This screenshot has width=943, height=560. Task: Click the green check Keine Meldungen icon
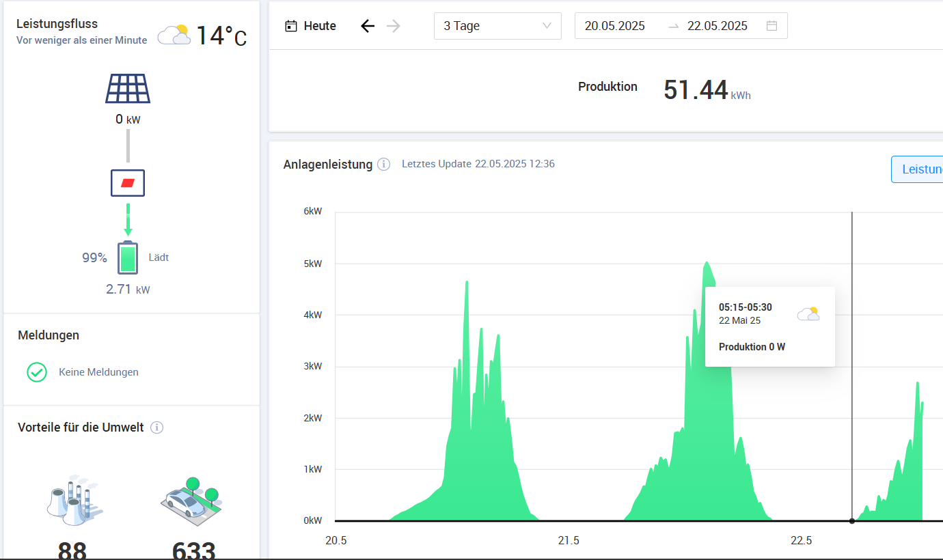(x=37, y=372)
